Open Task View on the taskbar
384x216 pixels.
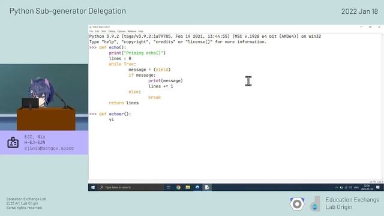click(x=168, y=187)
